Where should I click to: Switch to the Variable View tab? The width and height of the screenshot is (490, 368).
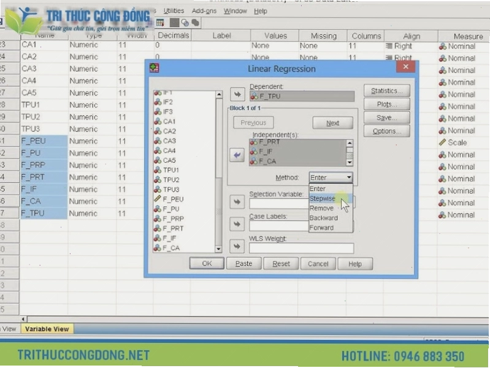pyautogui.click(x=47, y=329)
